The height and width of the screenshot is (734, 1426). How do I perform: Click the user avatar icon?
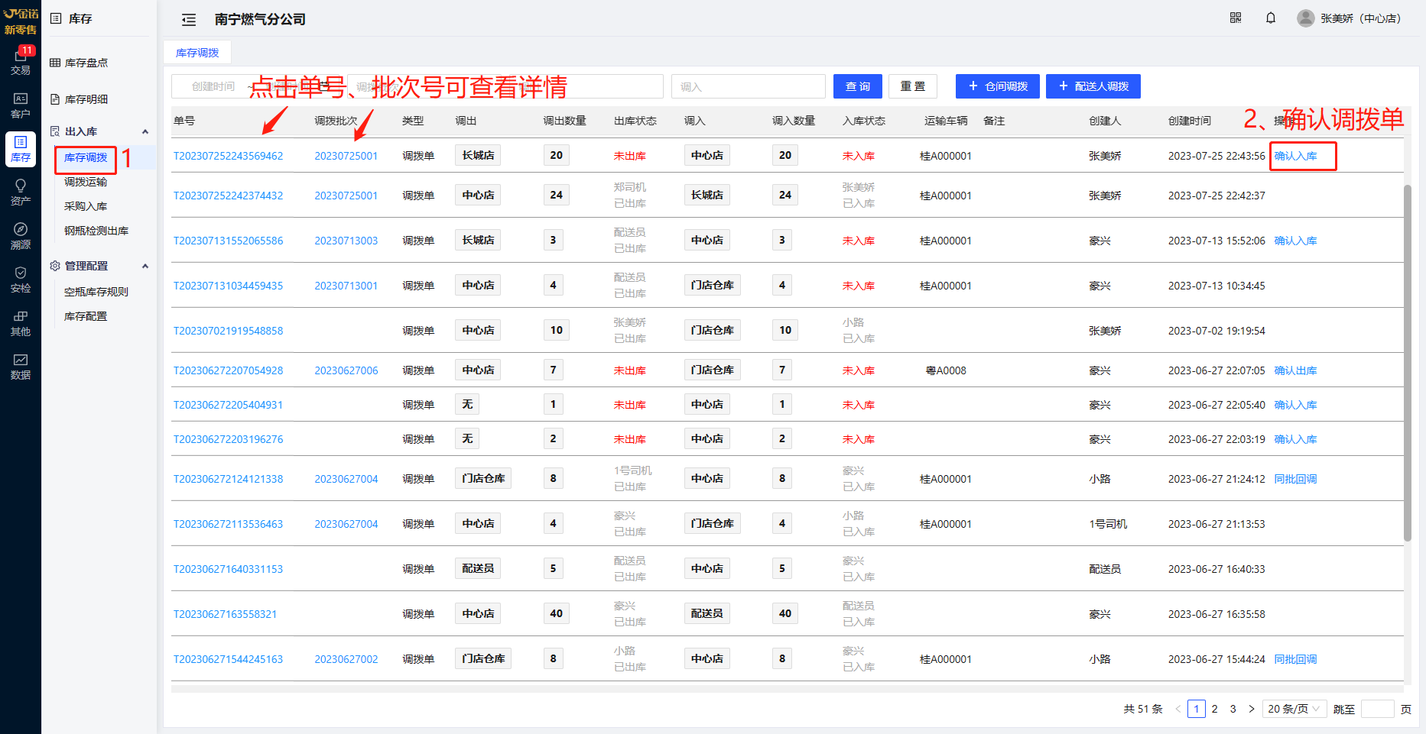point(1306,18)
